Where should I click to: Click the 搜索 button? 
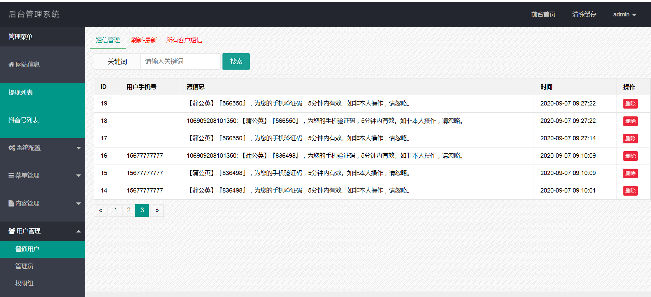tap(236, 61)
